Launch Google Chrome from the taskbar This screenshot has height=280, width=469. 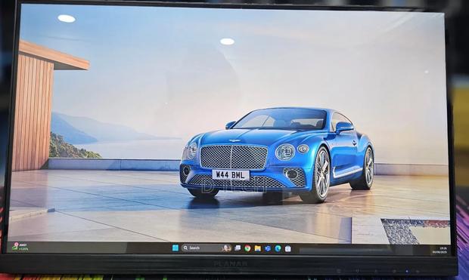(247, 248)
